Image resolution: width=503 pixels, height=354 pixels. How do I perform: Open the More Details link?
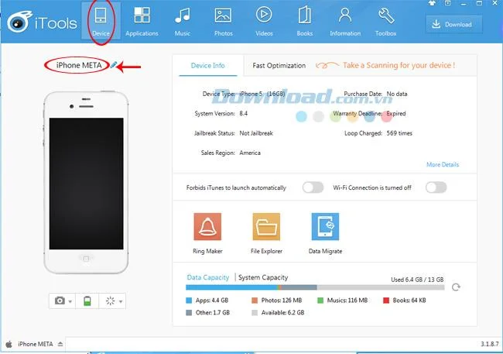click(443, 164)
